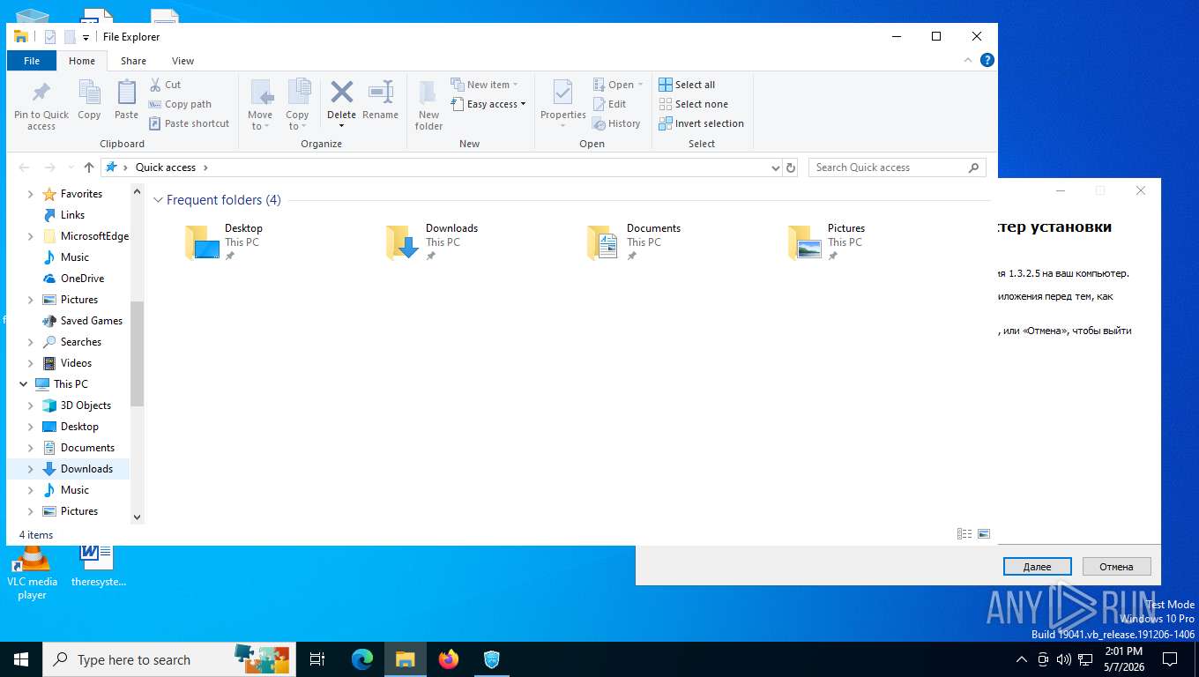The image size is (1199, 677).
Task: Click the Copy ribbon icon
Action: click(x=89, y=100)
